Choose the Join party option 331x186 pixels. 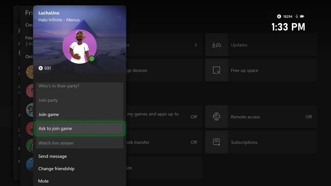[48, 100]
